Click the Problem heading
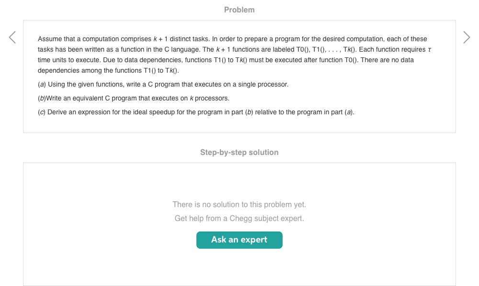 [239, 10]
